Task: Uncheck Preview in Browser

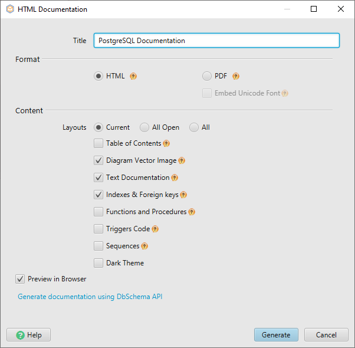Action: [20, 279]
